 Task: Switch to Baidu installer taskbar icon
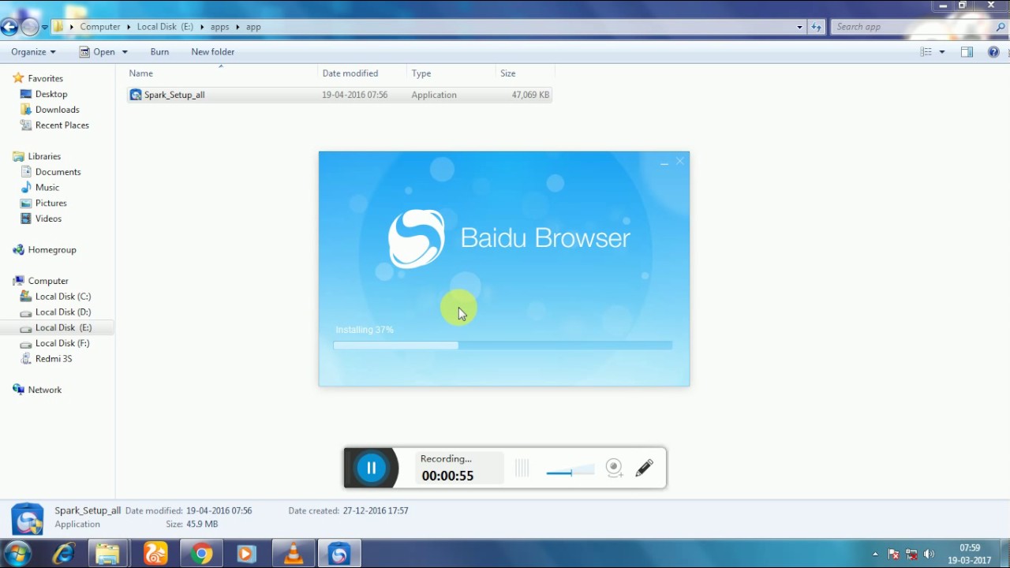click(x=339, y=554)
